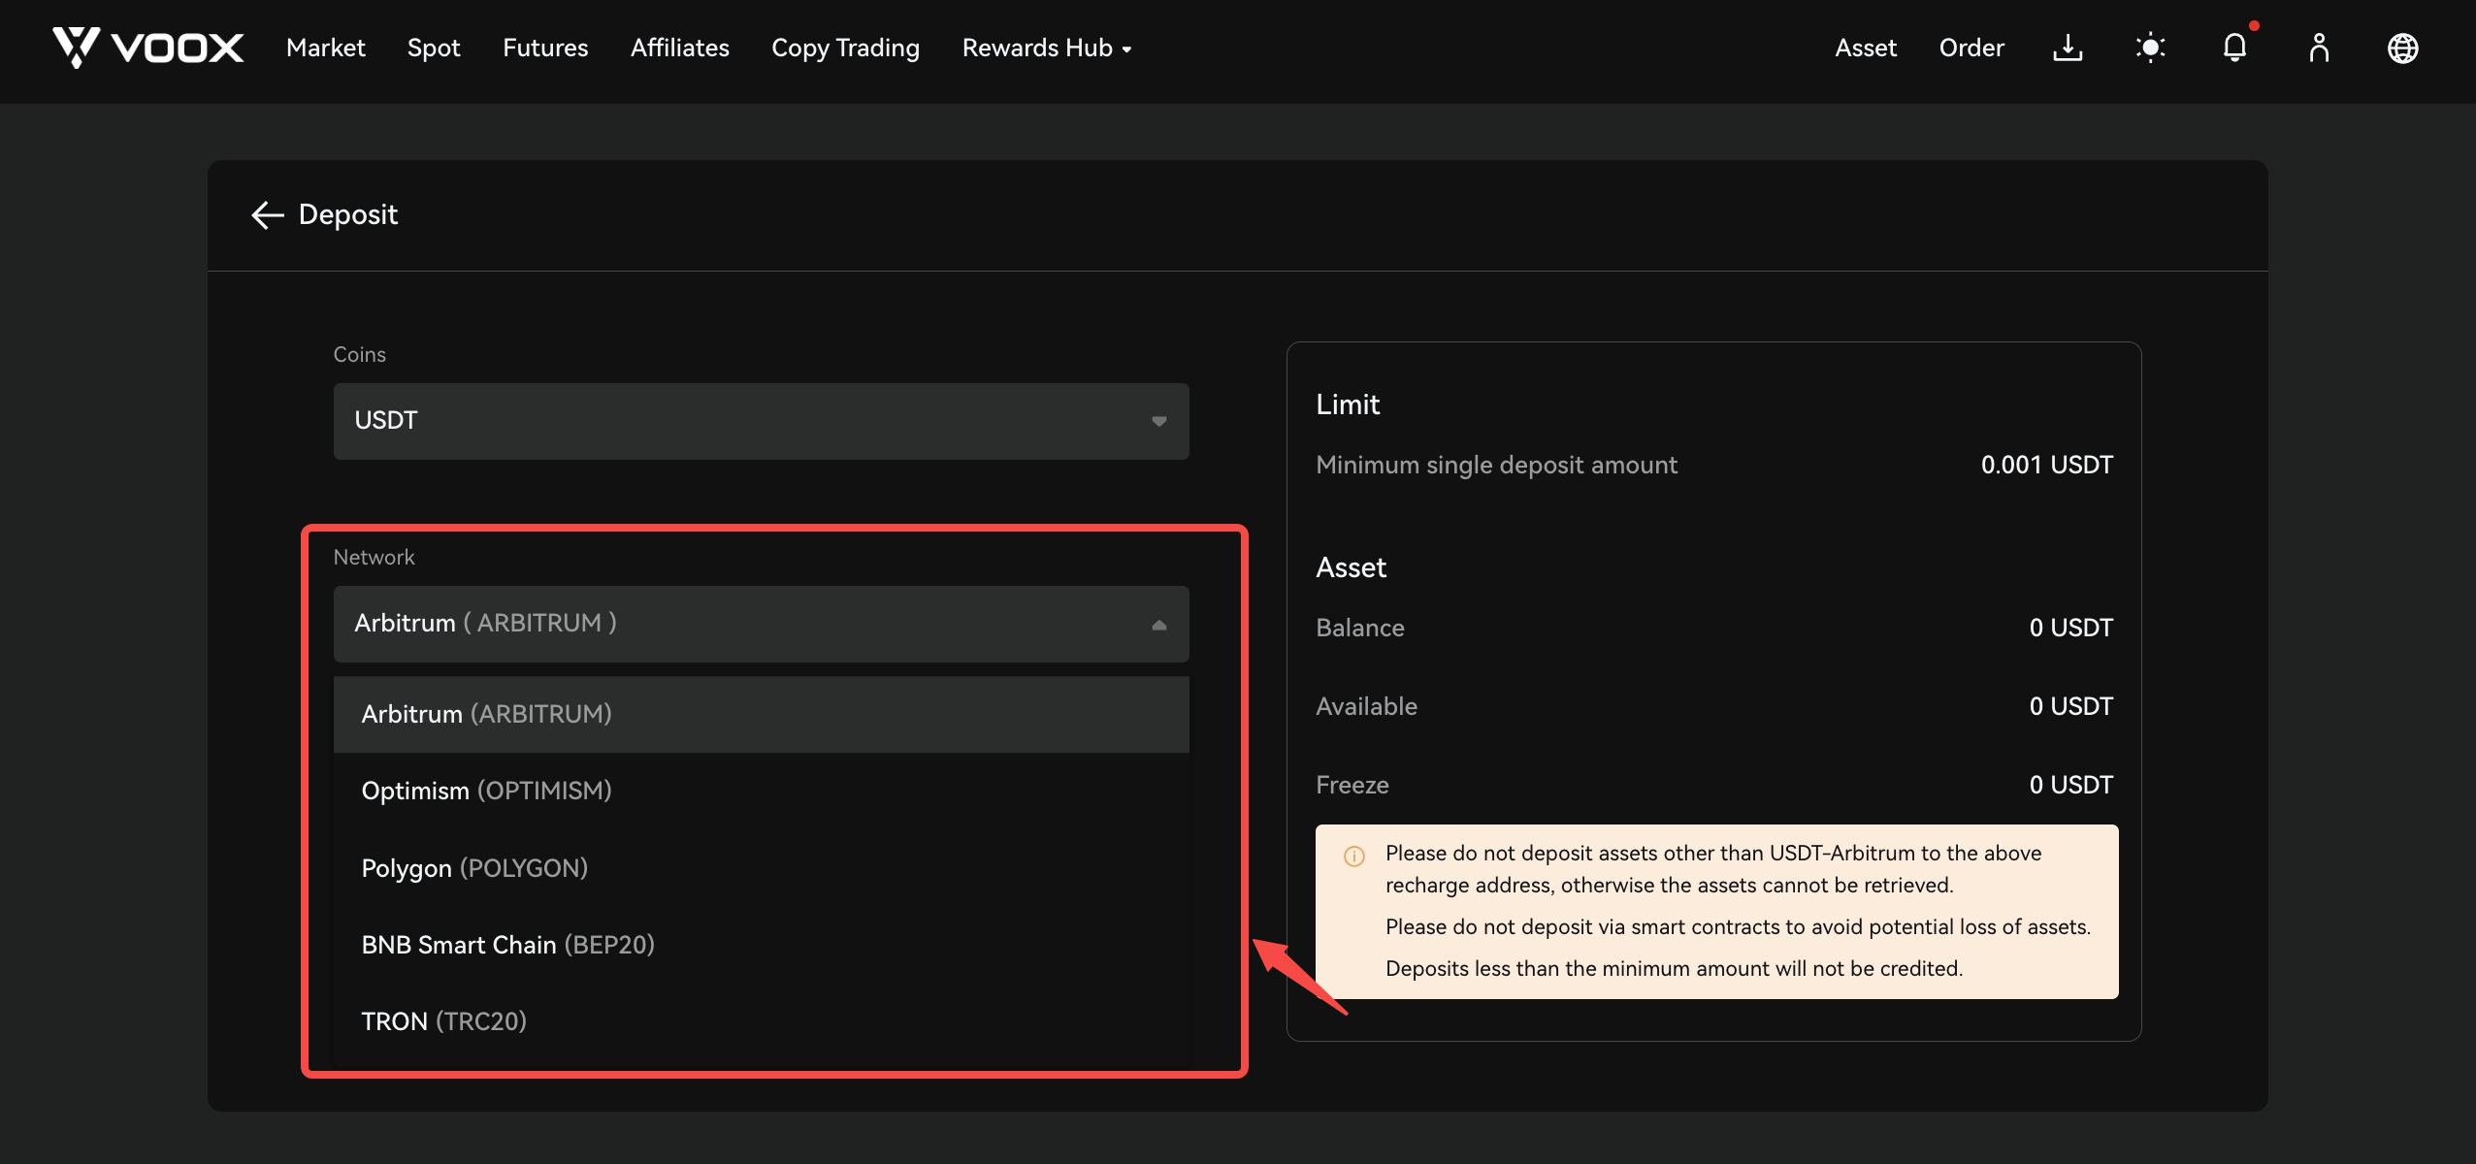This screenshot has height=1164, width=2476.
Task: Click the Deposit page title
Action: (348, 214)
